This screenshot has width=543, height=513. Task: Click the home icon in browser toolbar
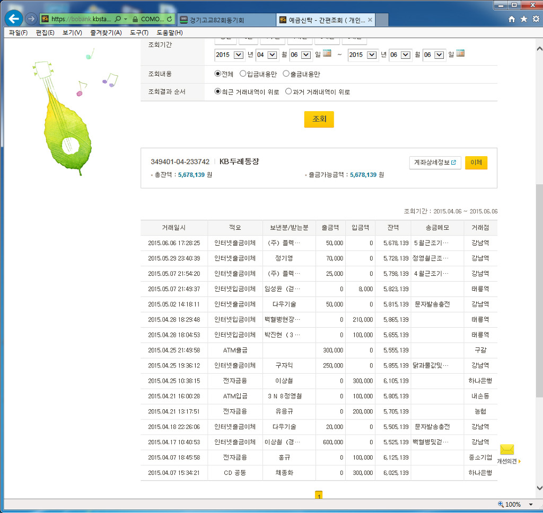[x=512, y=19]
